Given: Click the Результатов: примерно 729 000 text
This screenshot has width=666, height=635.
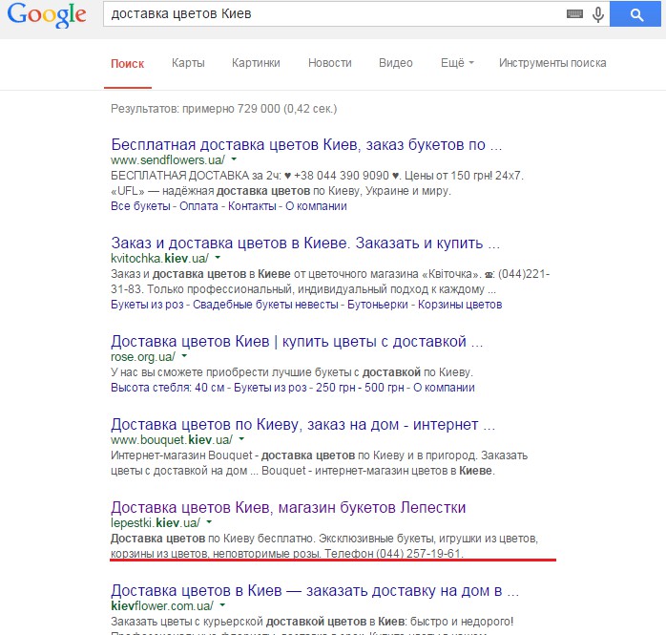Looking at the screenshot, I should point(224,109).
